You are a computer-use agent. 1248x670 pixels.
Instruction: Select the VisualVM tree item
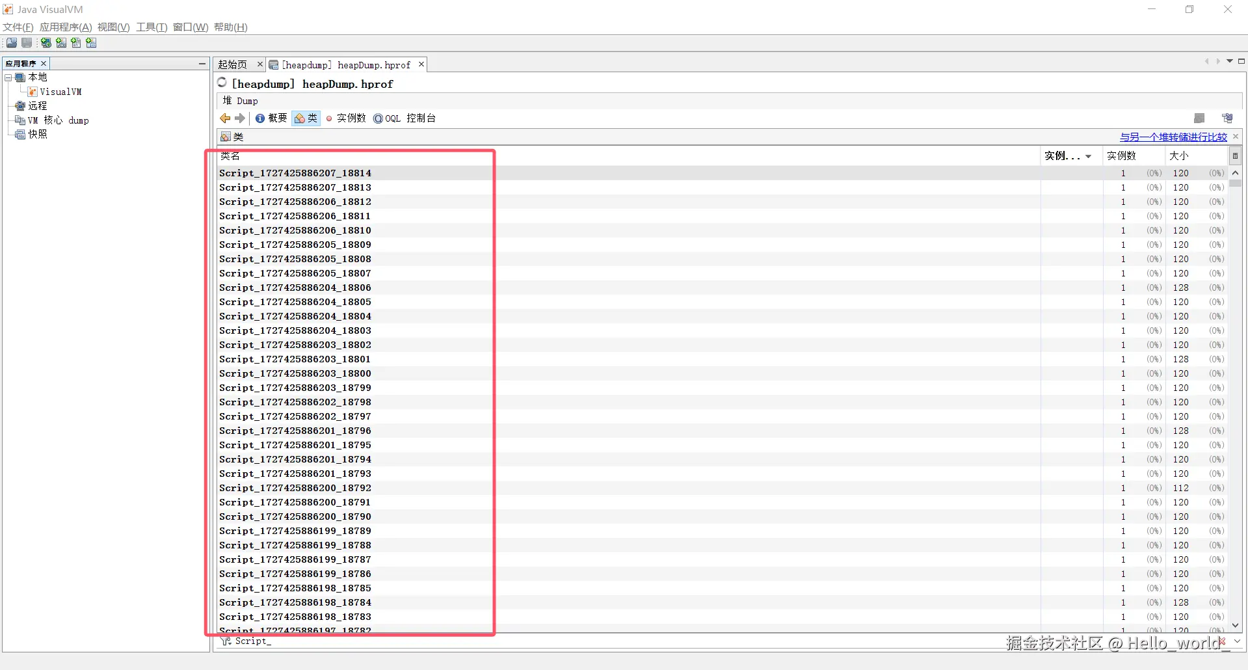pyautogui.click(x=60, y=92)
